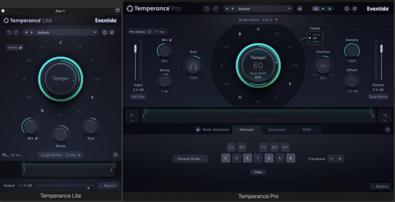The width and height of the screenshot is (395, 202).
Task: Switch to Manual note selection tab
Action: point(246,130)
